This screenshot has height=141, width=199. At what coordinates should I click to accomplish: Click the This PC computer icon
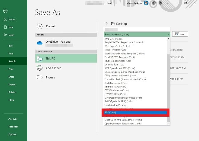pyautogui.click(x=39, y=59)
